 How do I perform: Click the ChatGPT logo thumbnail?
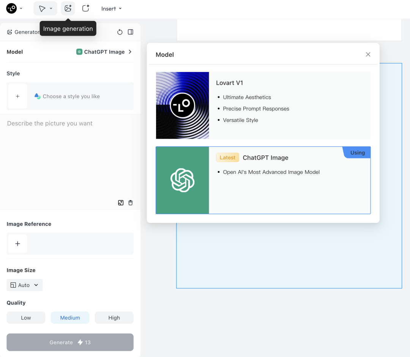[183, 180]
